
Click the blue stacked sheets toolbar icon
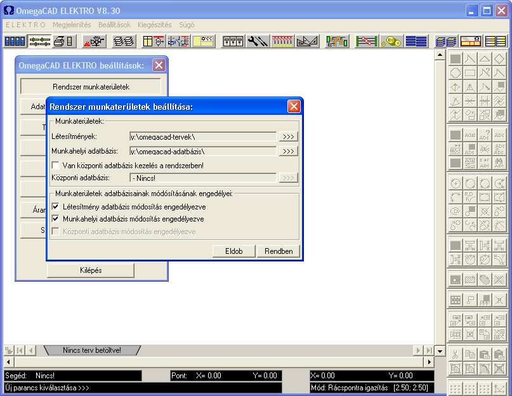tap(446, 41)
